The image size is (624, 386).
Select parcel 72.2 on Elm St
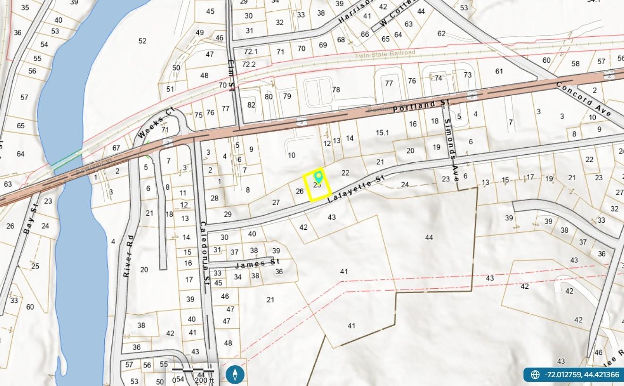tap(249, 64)
